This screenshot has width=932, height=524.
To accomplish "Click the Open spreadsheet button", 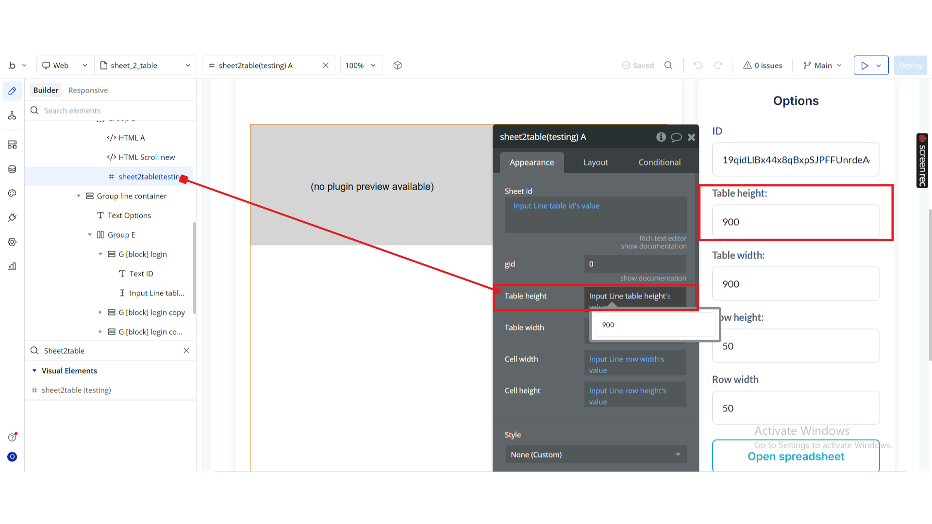I will [796, 457].
